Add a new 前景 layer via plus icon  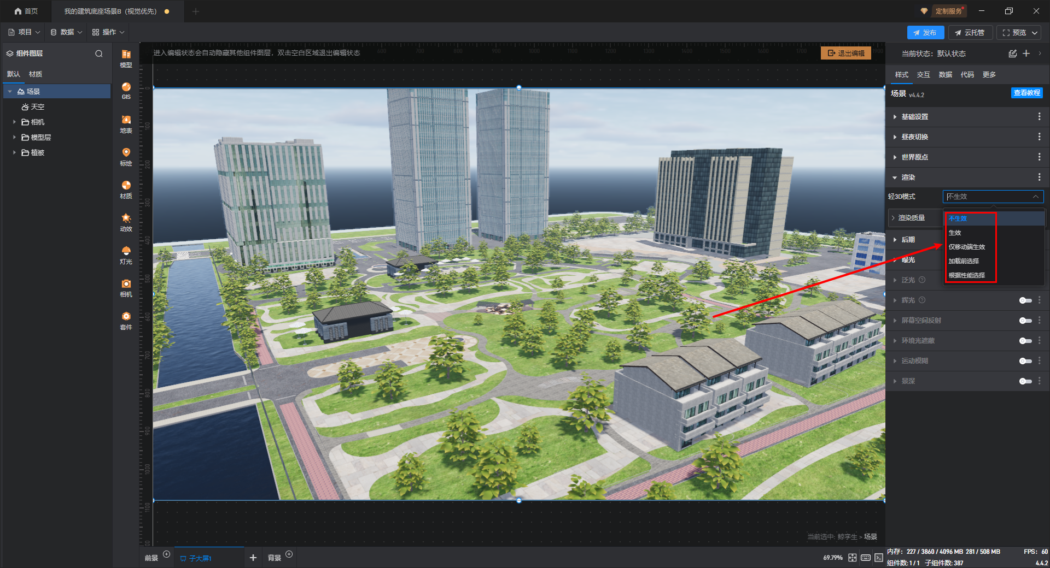[167, 554]
